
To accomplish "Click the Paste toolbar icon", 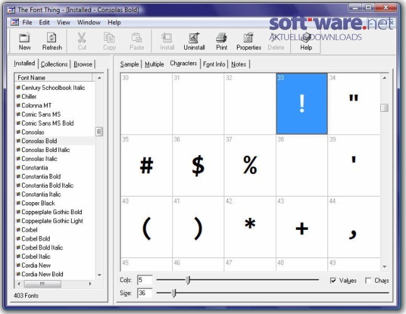I will point(136,38).
